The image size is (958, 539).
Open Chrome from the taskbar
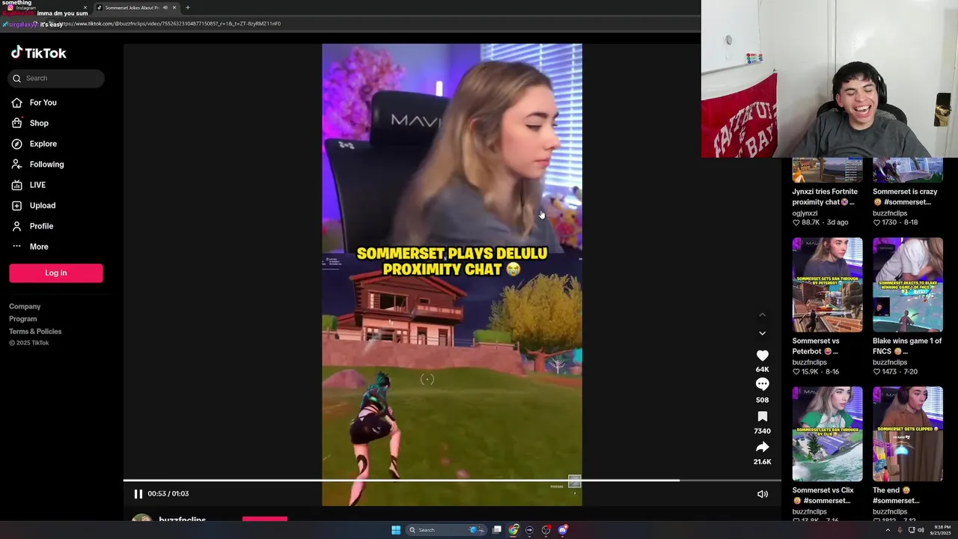[x=513, y=530]
